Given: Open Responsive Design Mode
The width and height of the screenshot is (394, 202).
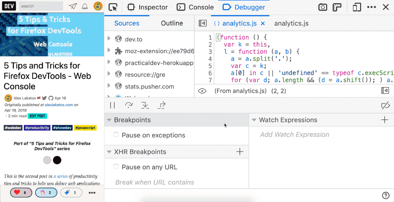Looking at the screenshot, I should click(x=357, y=7).
